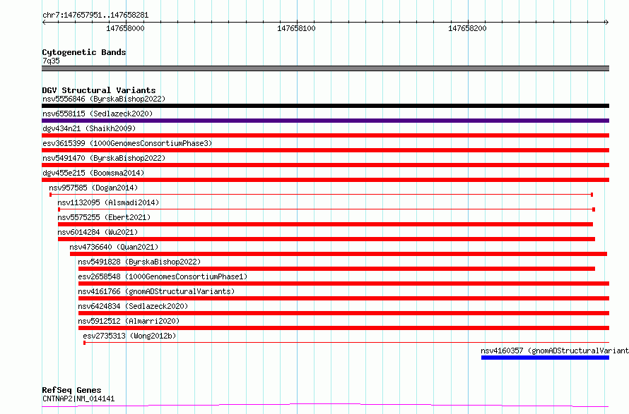Click the nsv957585 (Dogan2014) label
The height and width of the screenshot is (414, 629).
pyautogui.click(x=93, y=188)
